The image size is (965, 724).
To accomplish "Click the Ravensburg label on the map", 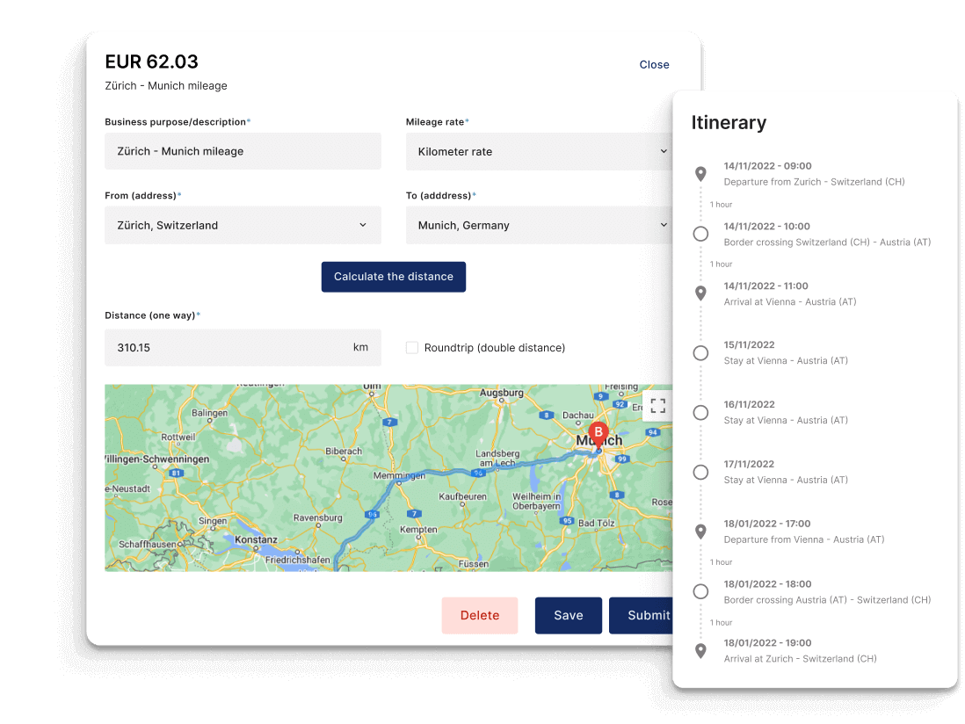I will pos(317,518).
